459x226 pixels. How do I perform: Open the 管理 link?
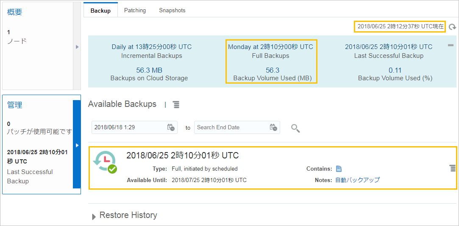coord(15,105)
